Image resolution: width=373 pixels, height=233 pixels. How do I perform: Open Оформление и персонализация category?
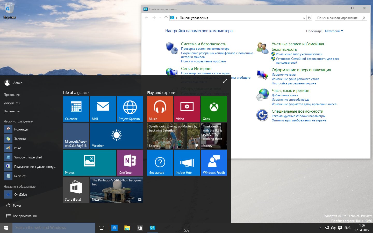click(301, 70)
